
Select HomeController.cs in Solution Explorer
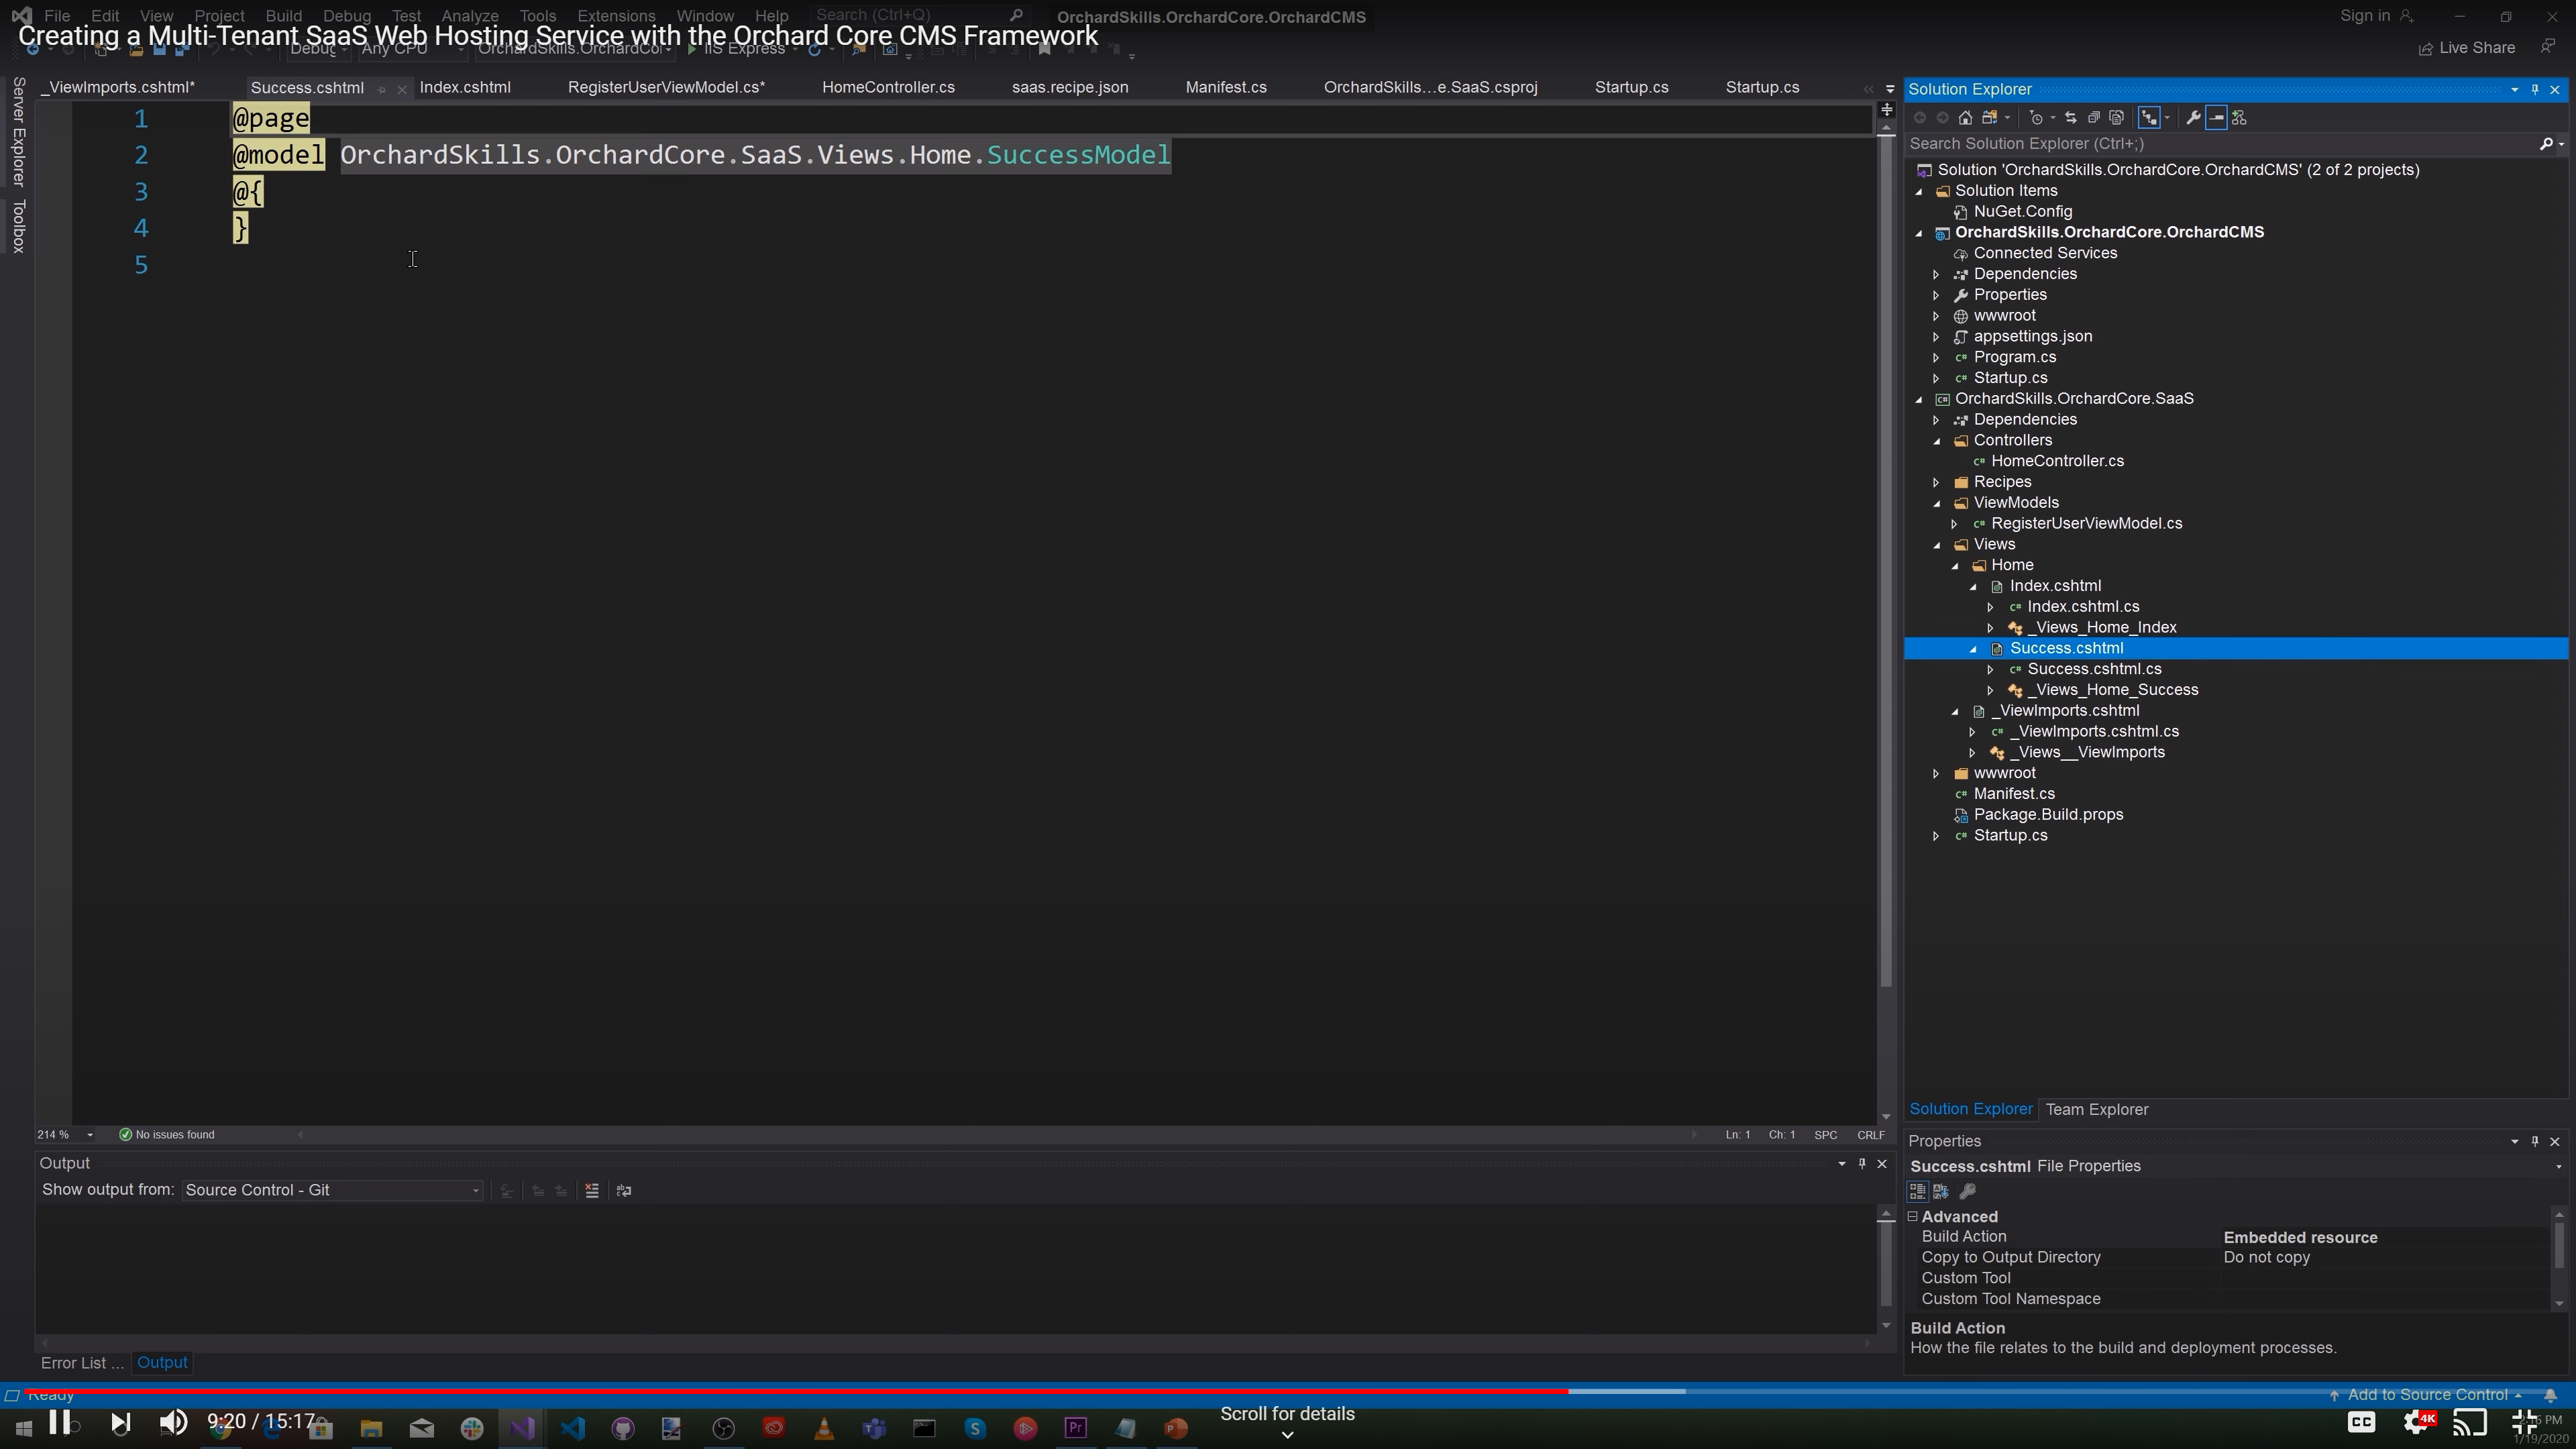(2056, 462)
